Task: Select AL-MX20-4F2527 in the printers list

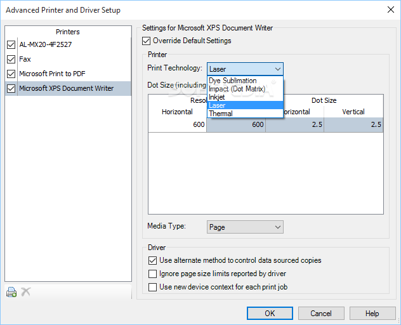Action: pyautogui.click(x=74, y=44)
